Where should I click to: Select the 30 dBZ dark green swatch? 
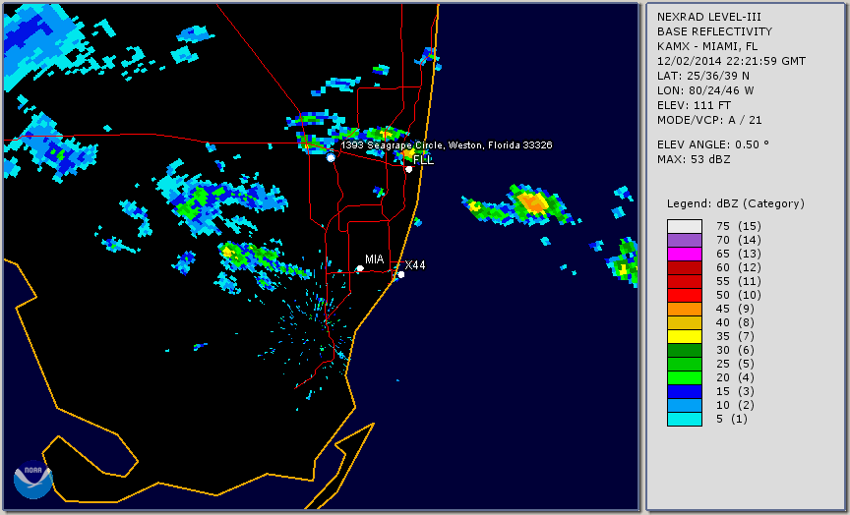685,350
